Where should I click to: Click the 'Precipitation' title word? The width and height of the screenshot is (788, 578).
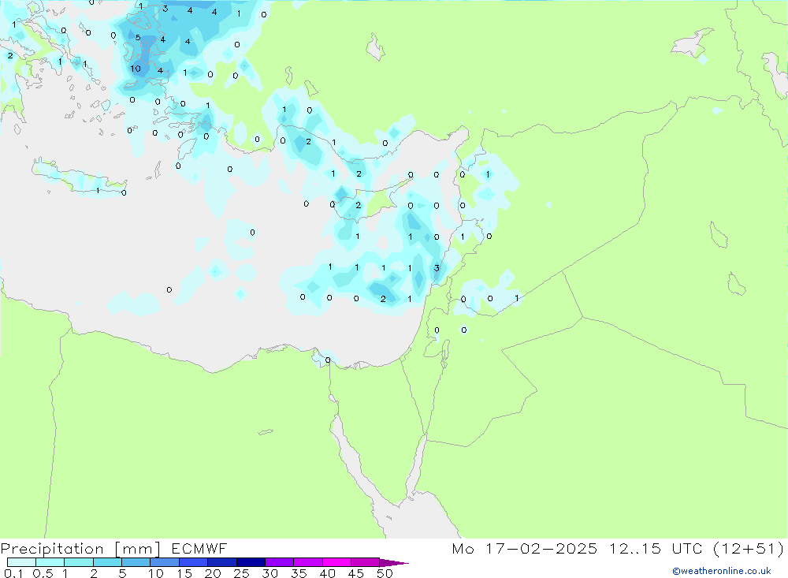[52, 549]
